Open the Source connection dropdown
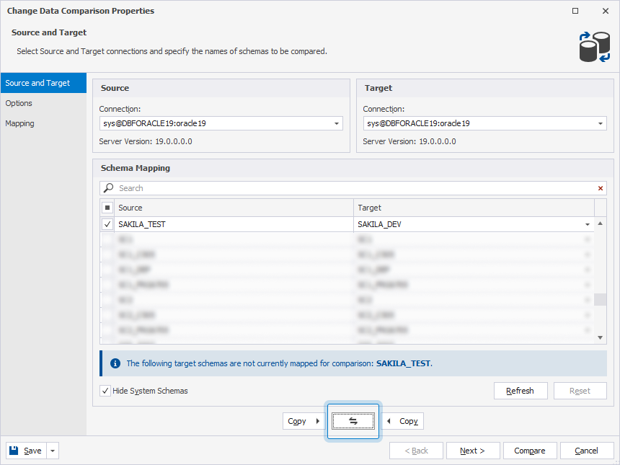Viewport: 620px width, 465px height. click(x=337, y=123)
